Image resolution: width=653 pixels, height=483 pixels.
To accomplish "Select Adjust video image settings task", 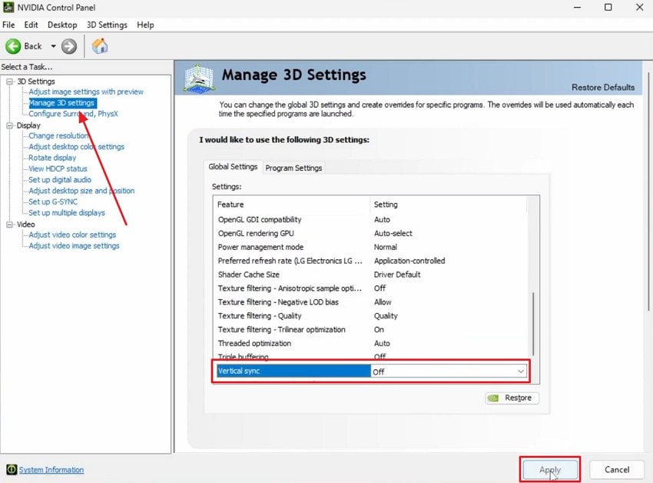I will pos(74,245).
